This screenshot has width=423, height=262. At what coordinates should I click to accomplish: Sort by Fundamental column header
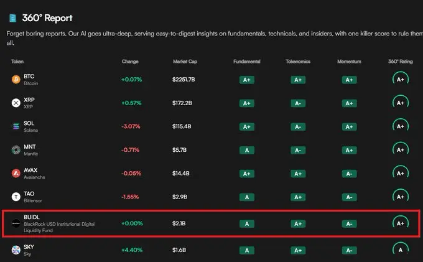pos(247,62)
